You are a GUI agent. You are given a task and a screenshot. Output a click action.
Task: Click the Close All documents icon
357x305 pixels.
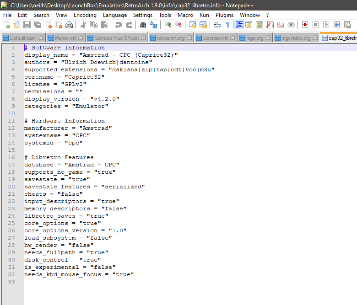pyautogui.click(x=59, y=25)
